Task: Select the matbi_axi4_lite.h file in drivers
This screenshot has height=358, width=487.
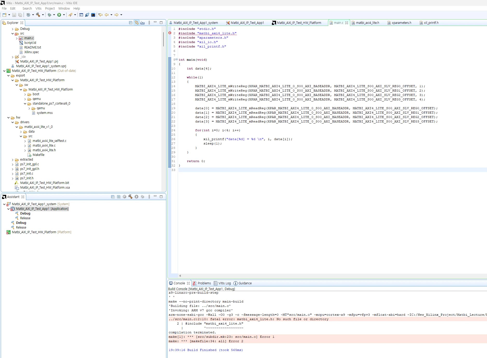Action: click(44, 150)
